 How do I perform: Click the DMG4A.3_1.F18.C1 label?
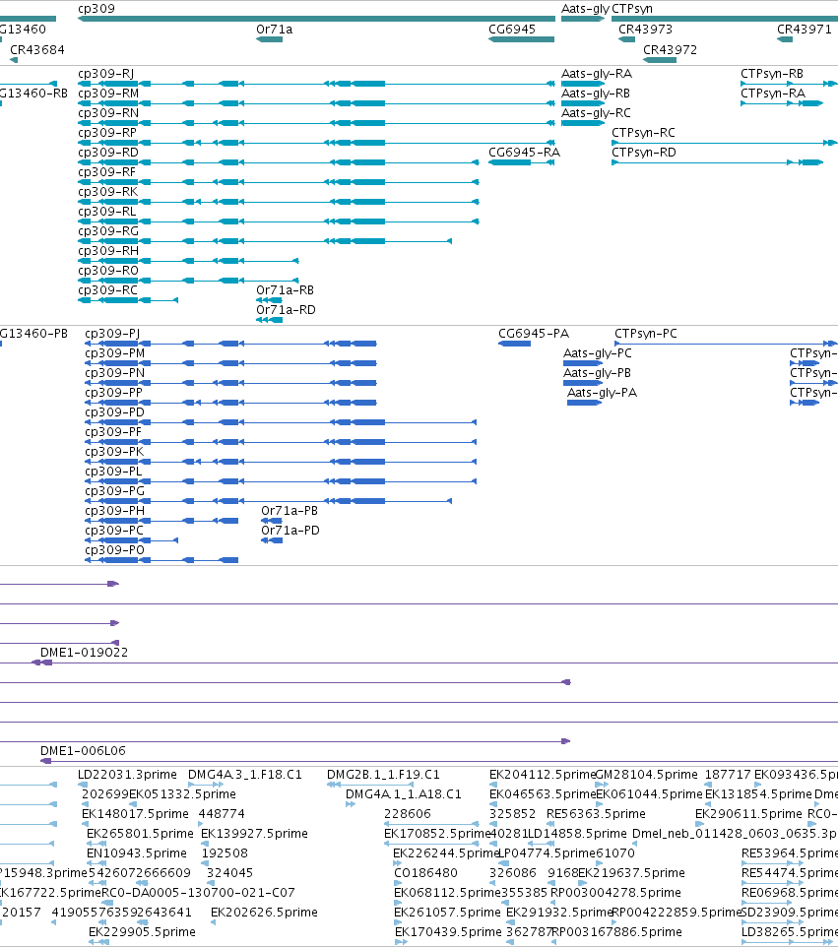pyautogui.click(x=244, y=775)
